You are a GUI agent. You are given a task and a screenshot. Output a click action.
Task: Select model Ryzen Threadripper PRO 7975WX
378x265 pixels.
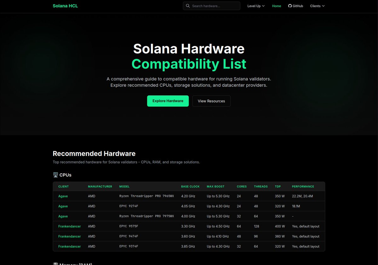(x=146, y=216)
